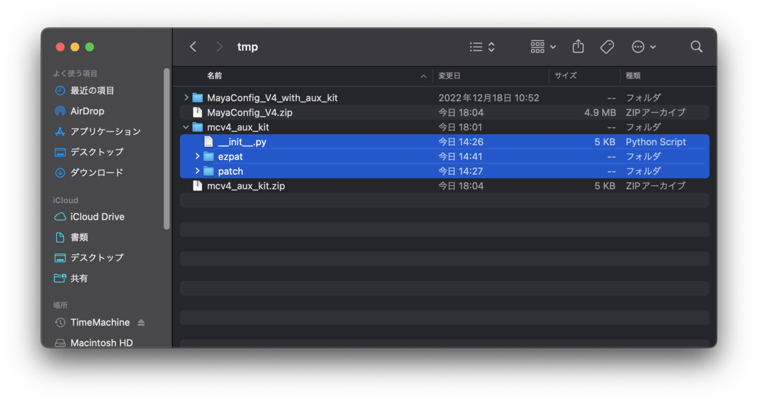Open iCloud Drive in the sidebar
Viewport: 758px width, 402px height.
(97, 216)
